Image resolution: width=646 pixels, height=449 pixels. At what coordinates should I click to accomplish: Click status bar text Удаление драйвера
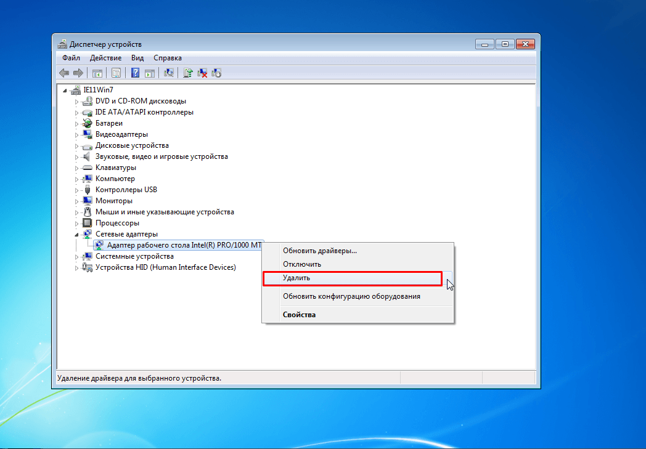click(x=139, y=378)
